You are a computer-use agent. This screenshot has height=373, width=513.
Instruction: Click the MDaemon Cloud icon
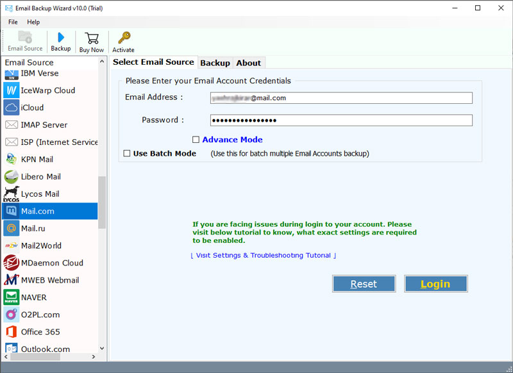pyautogui.click(x=12, y=263)
